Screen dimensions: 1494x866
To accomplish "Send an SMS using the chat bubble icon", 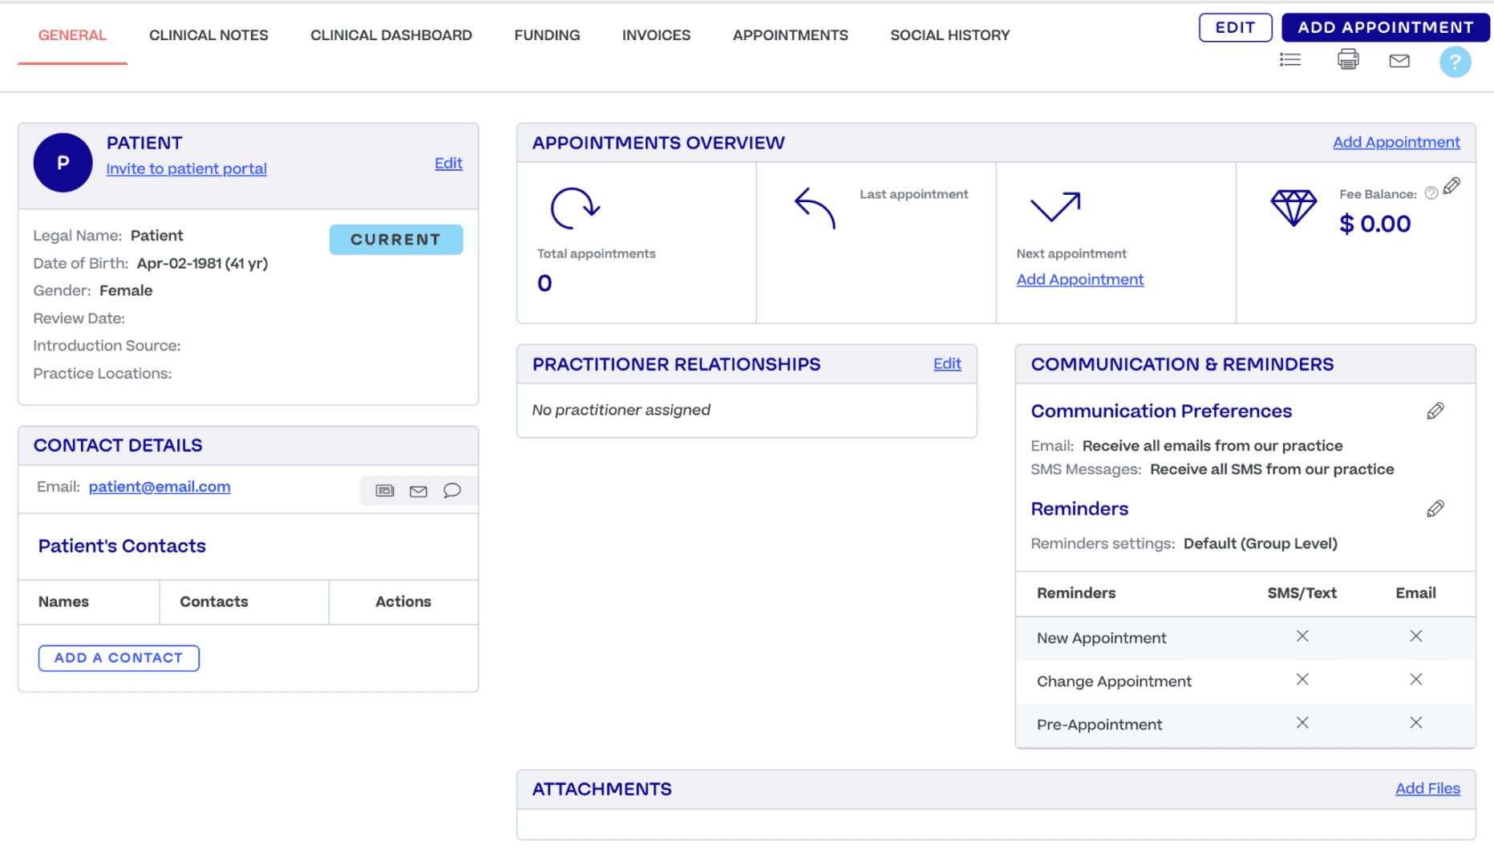I will 451,490.
